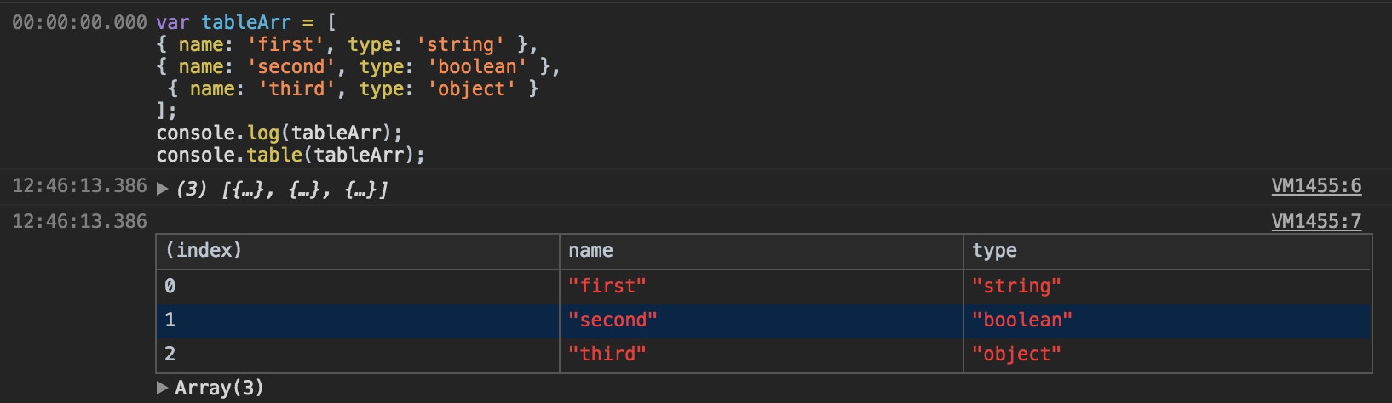Open the VM1455:7 source link
The width and height of the screenshot is (1392, 403).
(1315, 222)
